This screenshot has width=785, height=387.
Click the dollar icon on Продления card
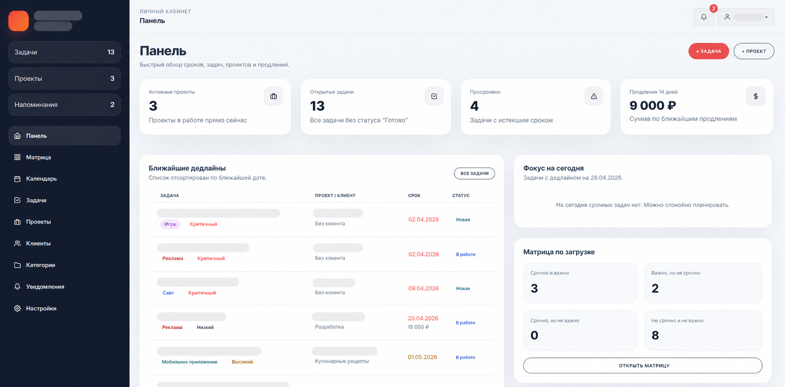coord(756,96)
